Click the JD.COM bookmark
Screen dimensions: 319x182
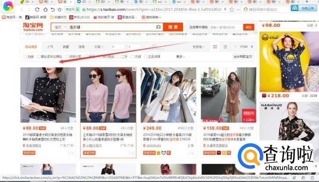tap(80, 17)
